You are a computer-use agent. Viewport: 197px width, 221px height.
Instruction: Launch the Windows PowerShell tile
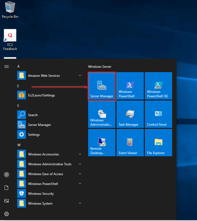point(130,86)
